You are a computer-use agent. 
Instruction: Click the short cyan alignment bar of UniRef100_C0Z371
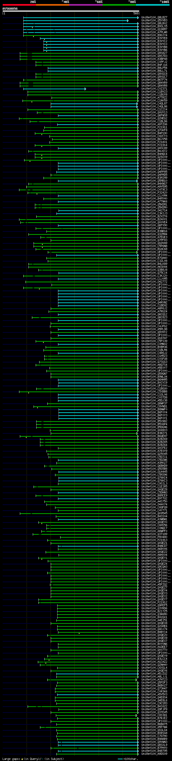tap(55, 89)
